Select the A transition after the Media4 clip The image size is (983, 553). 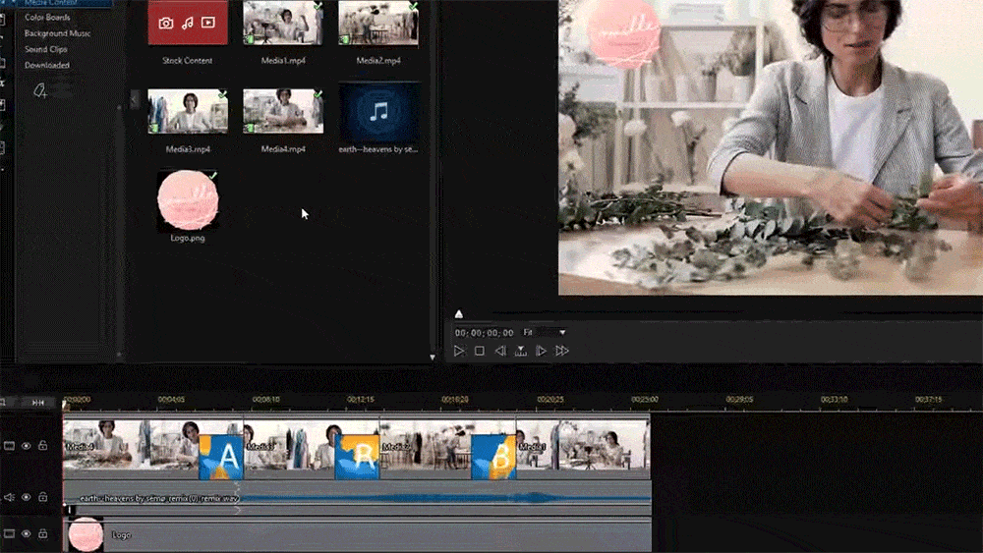pyautogui.click(x=220, y=457)
